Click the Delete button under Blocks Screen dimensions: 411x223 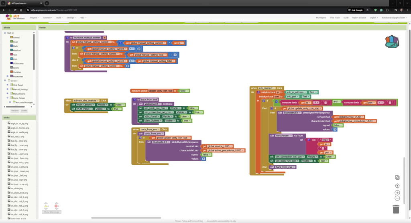click(x=24, y=111)
